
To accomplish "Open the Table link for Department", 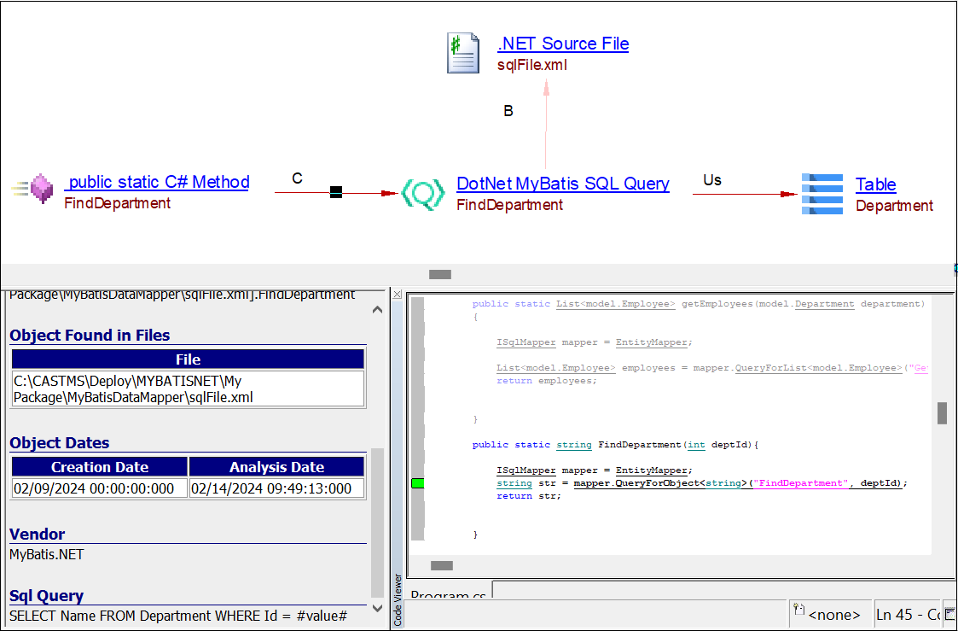I will coord(875,184).
